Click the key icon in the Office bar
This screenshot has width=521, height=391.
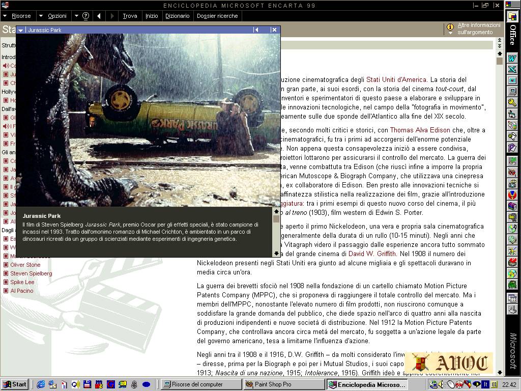click(512, 103)
